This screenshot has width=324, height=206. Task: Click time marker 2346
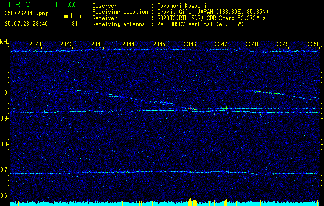coord(190,44)
